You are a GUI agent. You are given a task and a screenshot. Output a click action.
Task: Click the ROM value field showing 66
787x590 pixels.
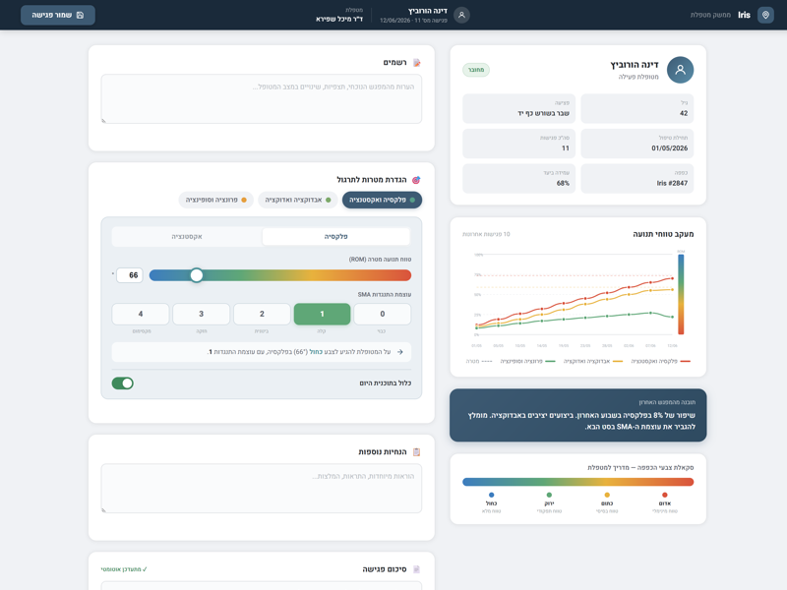pyautogui.click(x=130, y=275)
